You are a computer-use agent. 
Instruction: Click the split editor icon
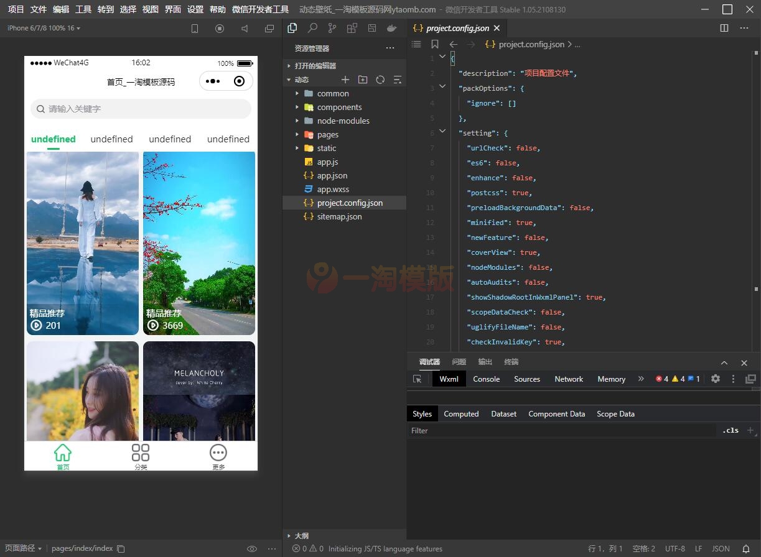pos(724,28)
